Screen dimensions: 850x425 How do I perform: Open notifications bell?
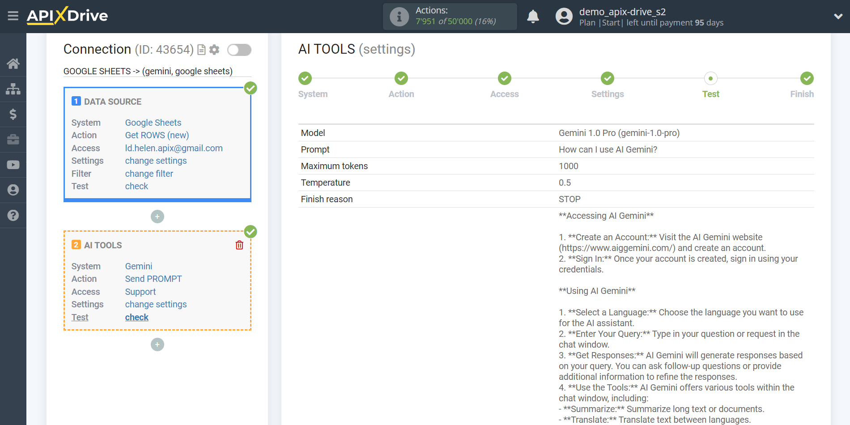coord(533,17)
